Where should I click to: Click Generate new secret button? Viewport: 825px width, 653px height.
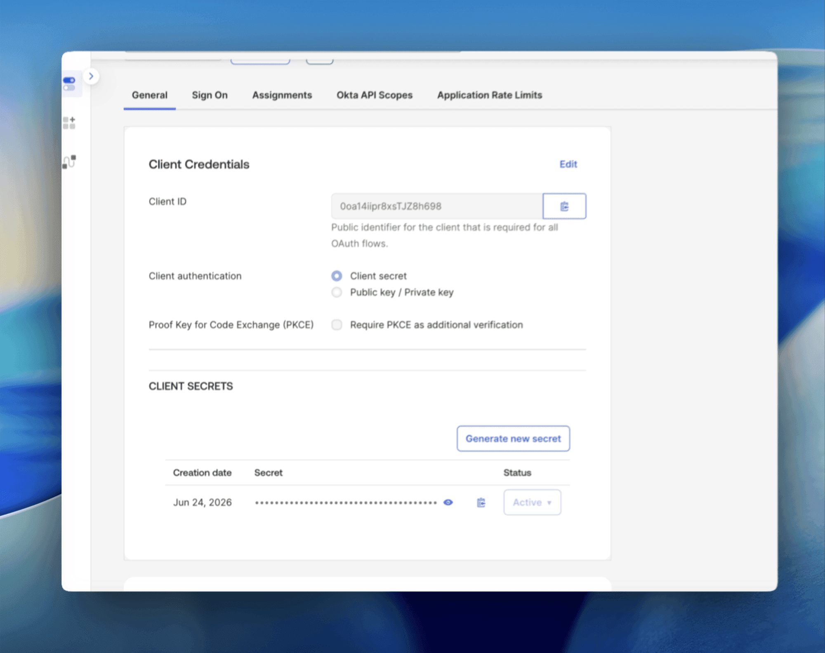(513, 439)
